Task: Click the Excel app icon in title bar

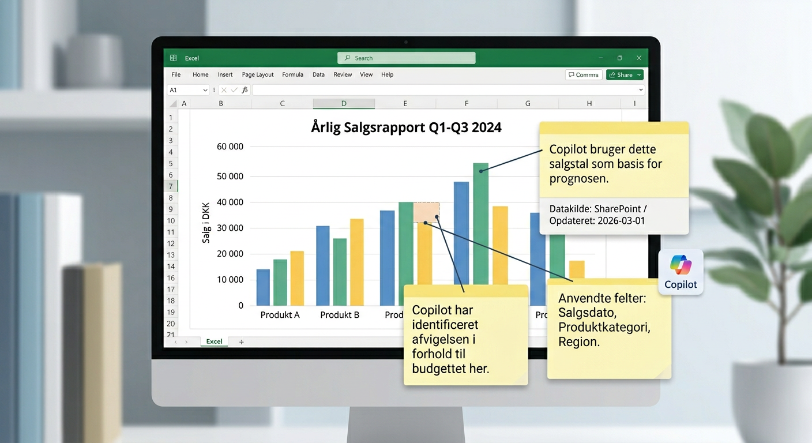Action: 173,58
